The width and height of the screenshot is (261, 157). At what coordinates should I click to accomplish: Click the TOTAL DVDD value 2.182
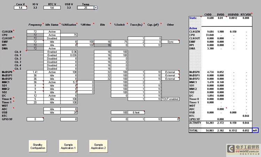[x=221, y=131]
